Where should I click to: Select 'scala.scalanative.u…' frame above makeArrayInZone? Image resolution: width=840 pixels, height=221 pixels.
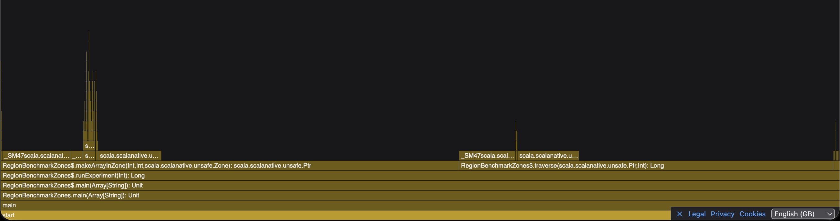(130, 156)
